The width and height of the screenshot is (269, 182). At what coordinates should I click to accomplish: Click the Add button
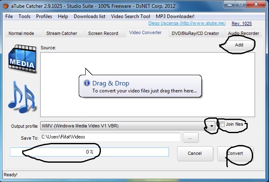(x=239, y=45)
